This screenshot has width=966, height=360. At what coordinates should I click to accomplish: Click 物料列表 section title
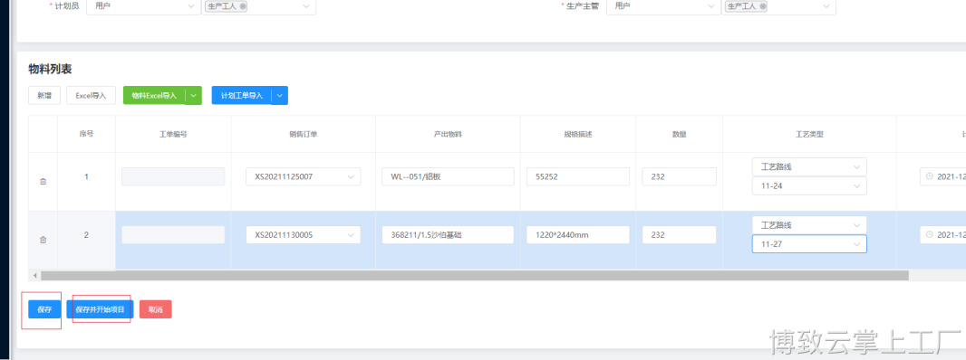[x=51, y=69]
